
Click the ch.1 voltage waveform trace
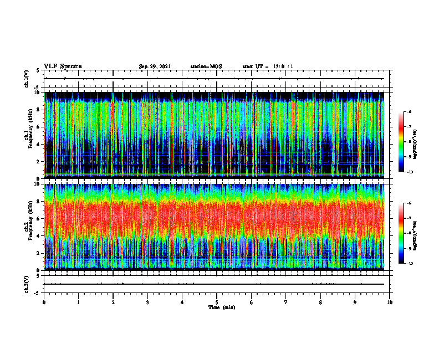[214, 79]
